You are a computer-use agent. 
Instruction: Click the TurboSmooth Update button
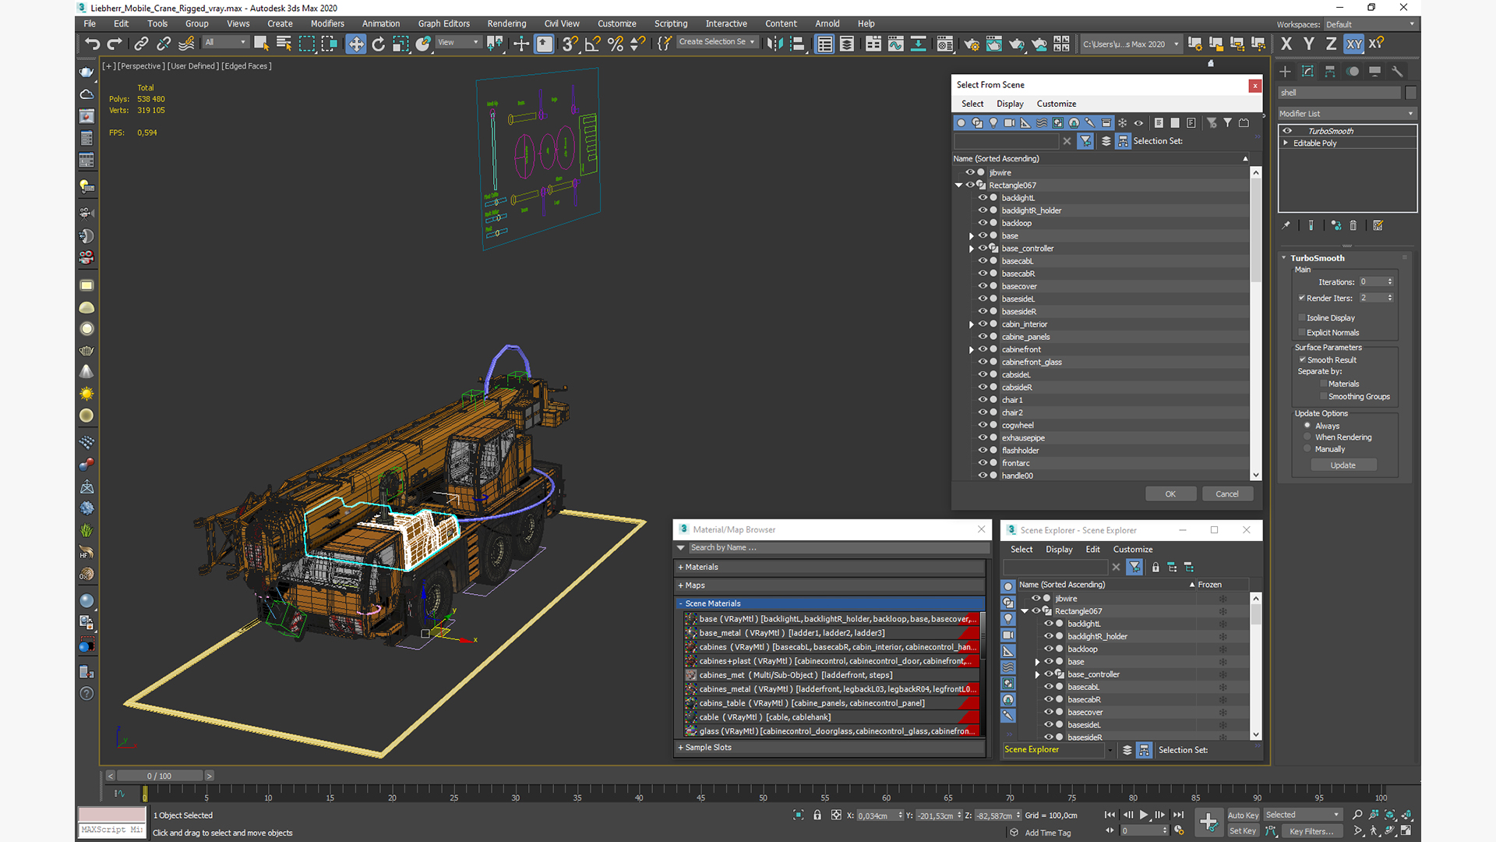coord(1343,465)
